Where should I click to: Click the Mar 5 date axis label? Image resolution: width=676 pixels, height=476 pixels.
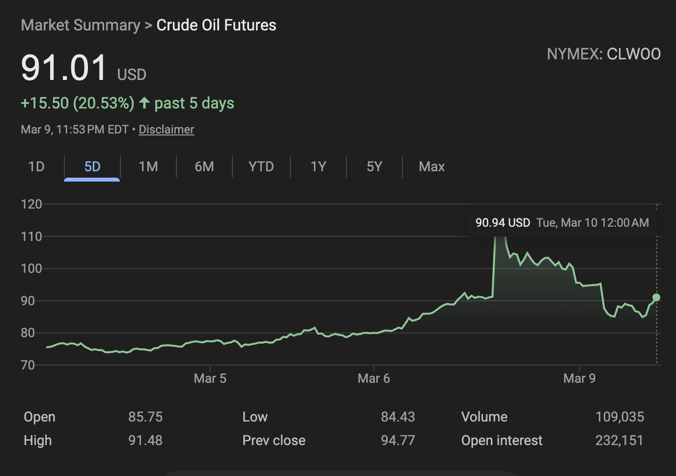[x=210, y=378]
